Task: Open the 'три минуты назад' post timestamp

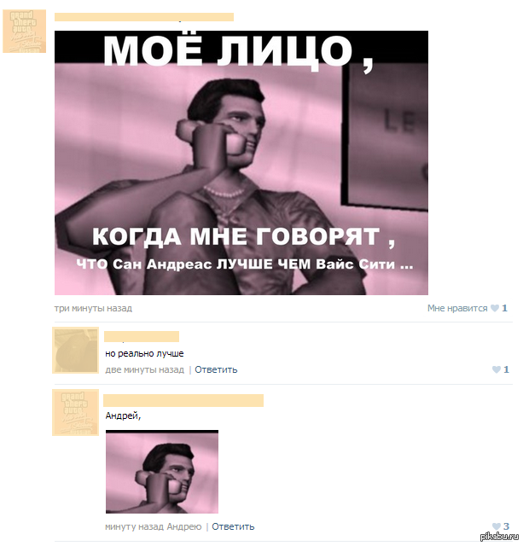Action: pyautogui.click(x=93, y=308)
